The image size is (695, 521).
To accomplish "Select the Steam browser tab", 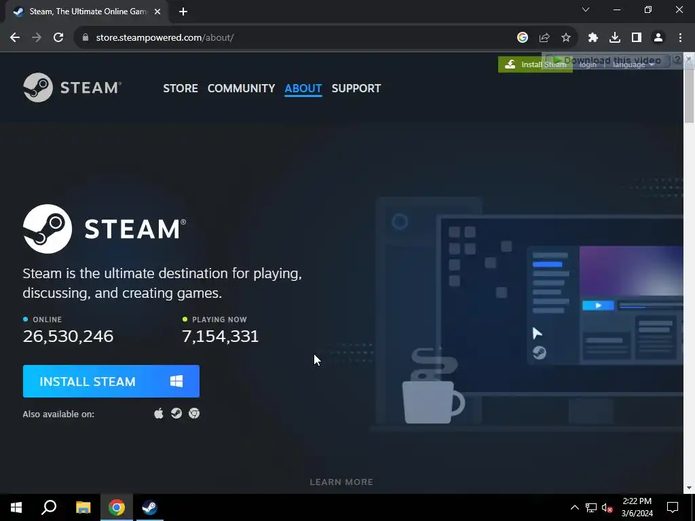I will click(86, 12).
